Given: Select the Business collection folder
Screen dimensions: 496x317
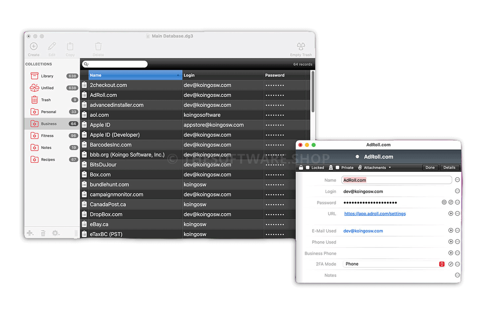Looking at the screenshot, I should (x=52, y=124).
